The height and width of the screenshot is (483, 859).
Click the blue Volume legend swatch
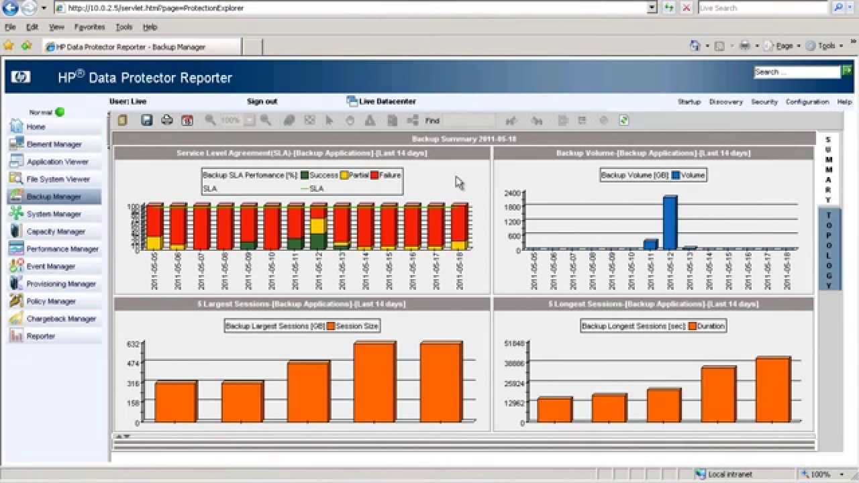pos(676,175)
